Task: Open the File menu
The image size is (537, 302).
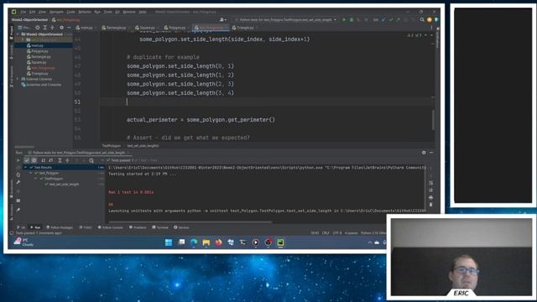Action: 23,12
